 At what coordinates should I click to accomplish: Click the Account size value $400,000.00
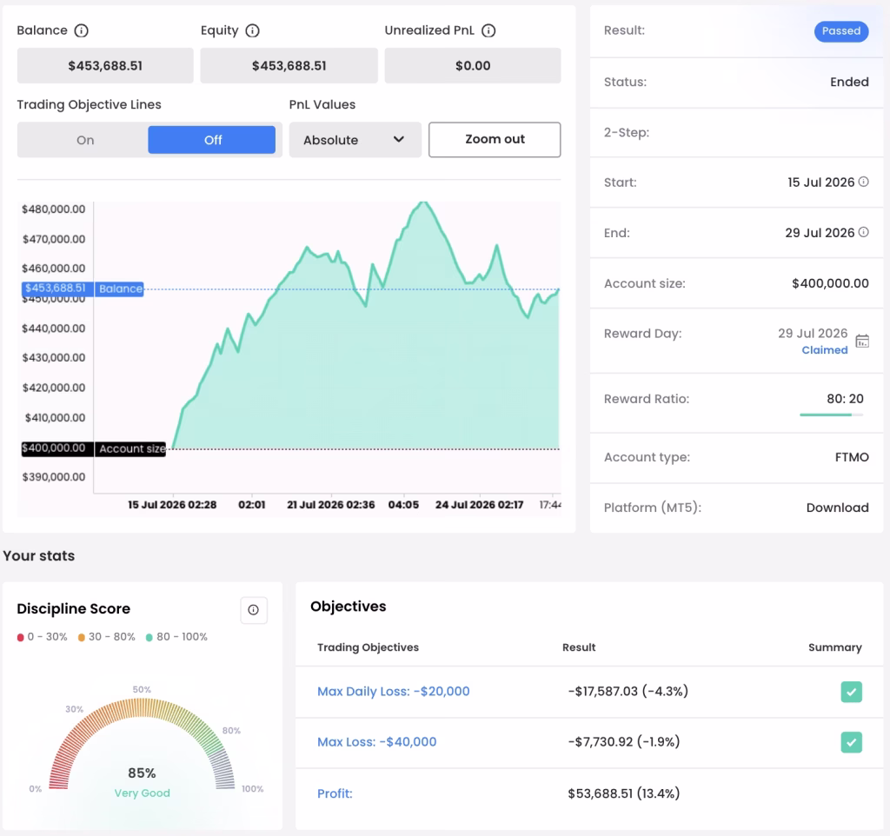point(830,283)
